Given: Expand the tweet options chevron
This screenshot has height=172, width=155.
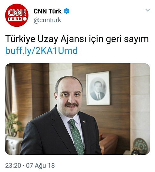Looking at the screenshot, I should pyautogui.click(x=148, y=10).
